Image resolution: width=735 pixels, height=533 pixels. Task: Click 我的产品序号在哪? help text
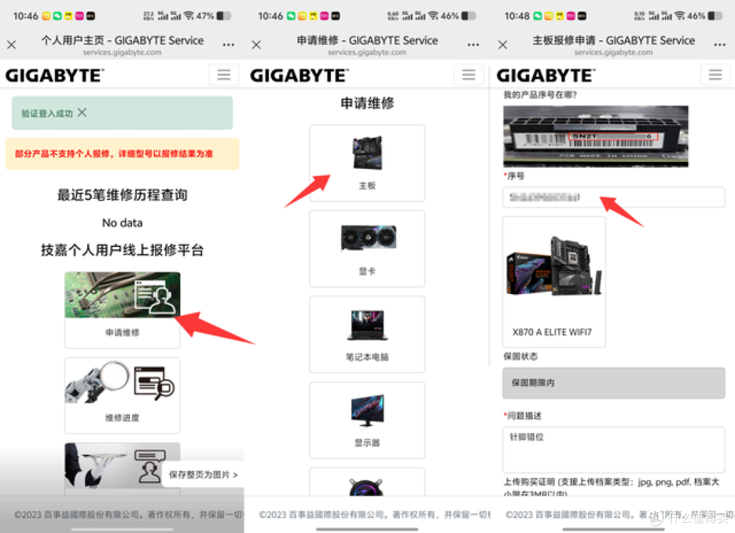[540, 95]
